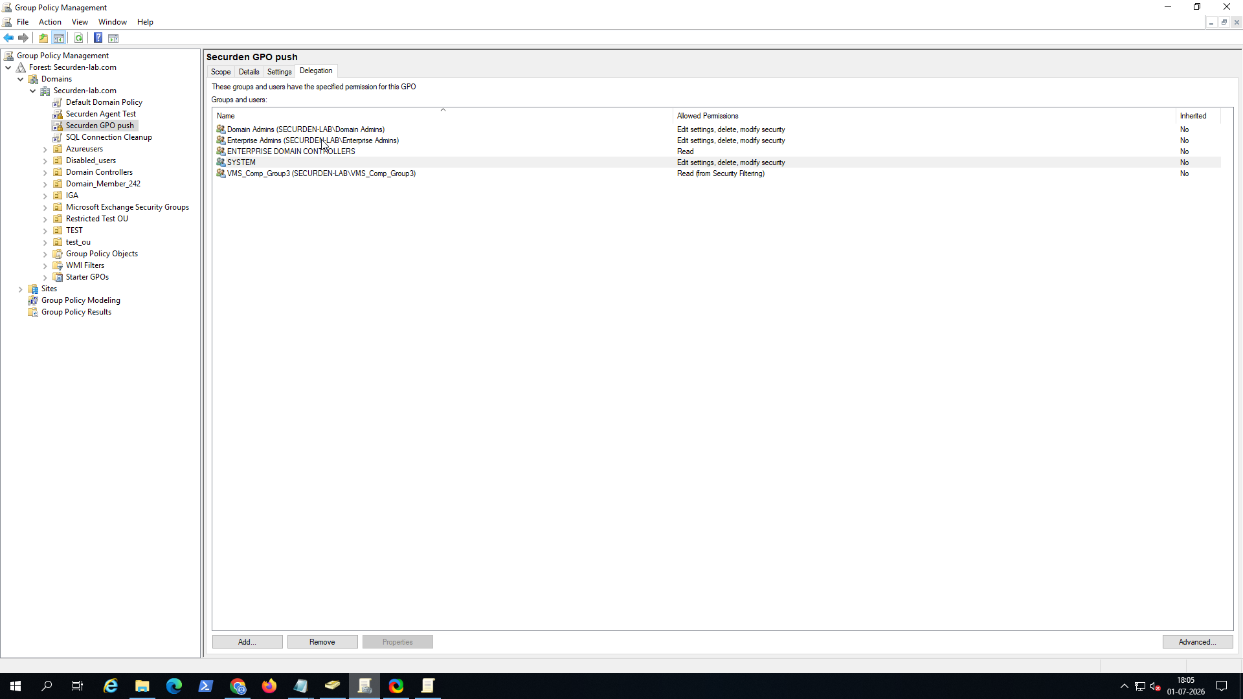Viewport: 1243px width, 699px height.
Task: Show hidden system tray icons
Action: [x=1125, y=687]
